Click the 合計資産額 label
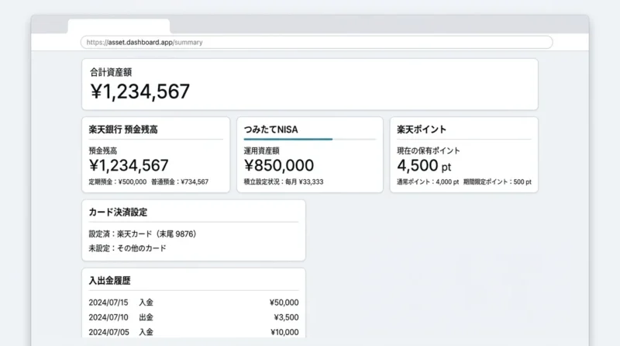This screenshot has width=620, height=346. [x=111, y=72]
